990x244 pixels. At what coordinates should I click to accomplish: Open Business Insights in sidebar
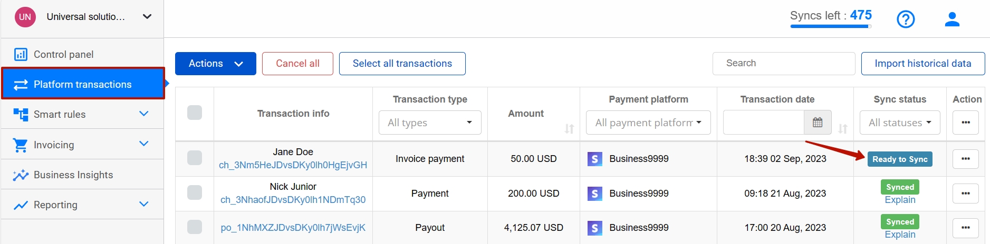click(x=73, y=175)
